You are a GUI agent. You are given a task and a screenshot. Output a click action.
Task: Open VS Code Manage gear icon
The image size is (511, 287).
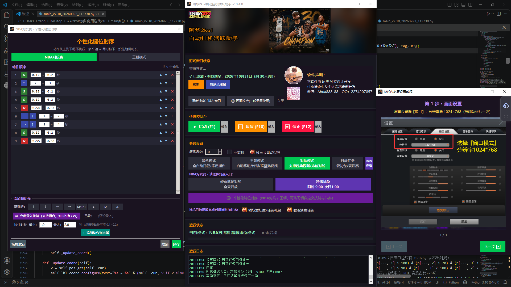tap(7, 272)
